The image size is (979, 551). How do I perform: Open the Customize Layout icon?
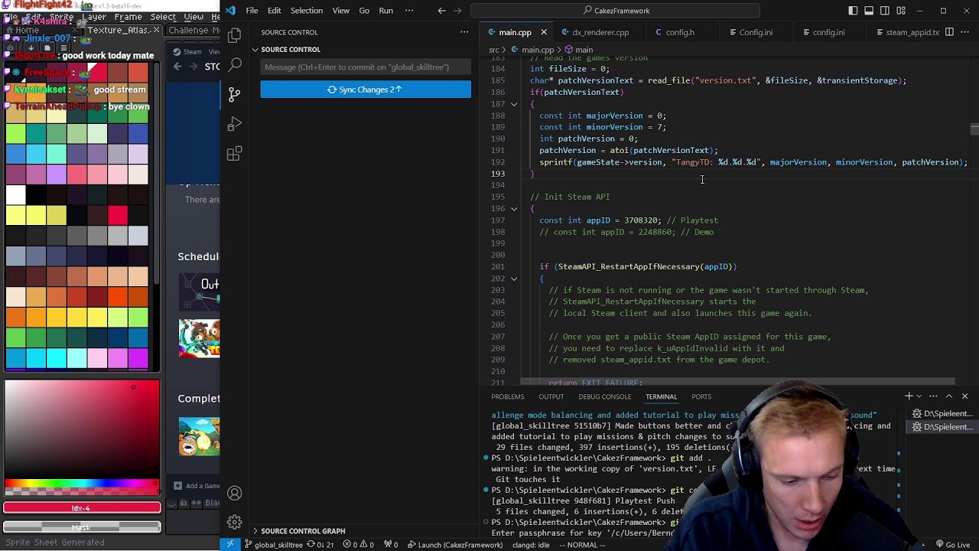coord(903,11)
